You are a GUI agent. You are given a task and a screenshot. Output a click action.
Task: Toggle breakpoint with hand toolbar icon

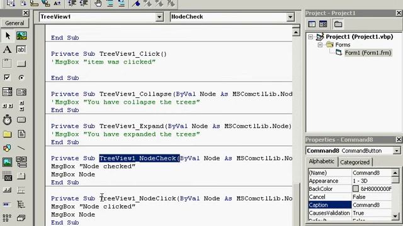98,3
